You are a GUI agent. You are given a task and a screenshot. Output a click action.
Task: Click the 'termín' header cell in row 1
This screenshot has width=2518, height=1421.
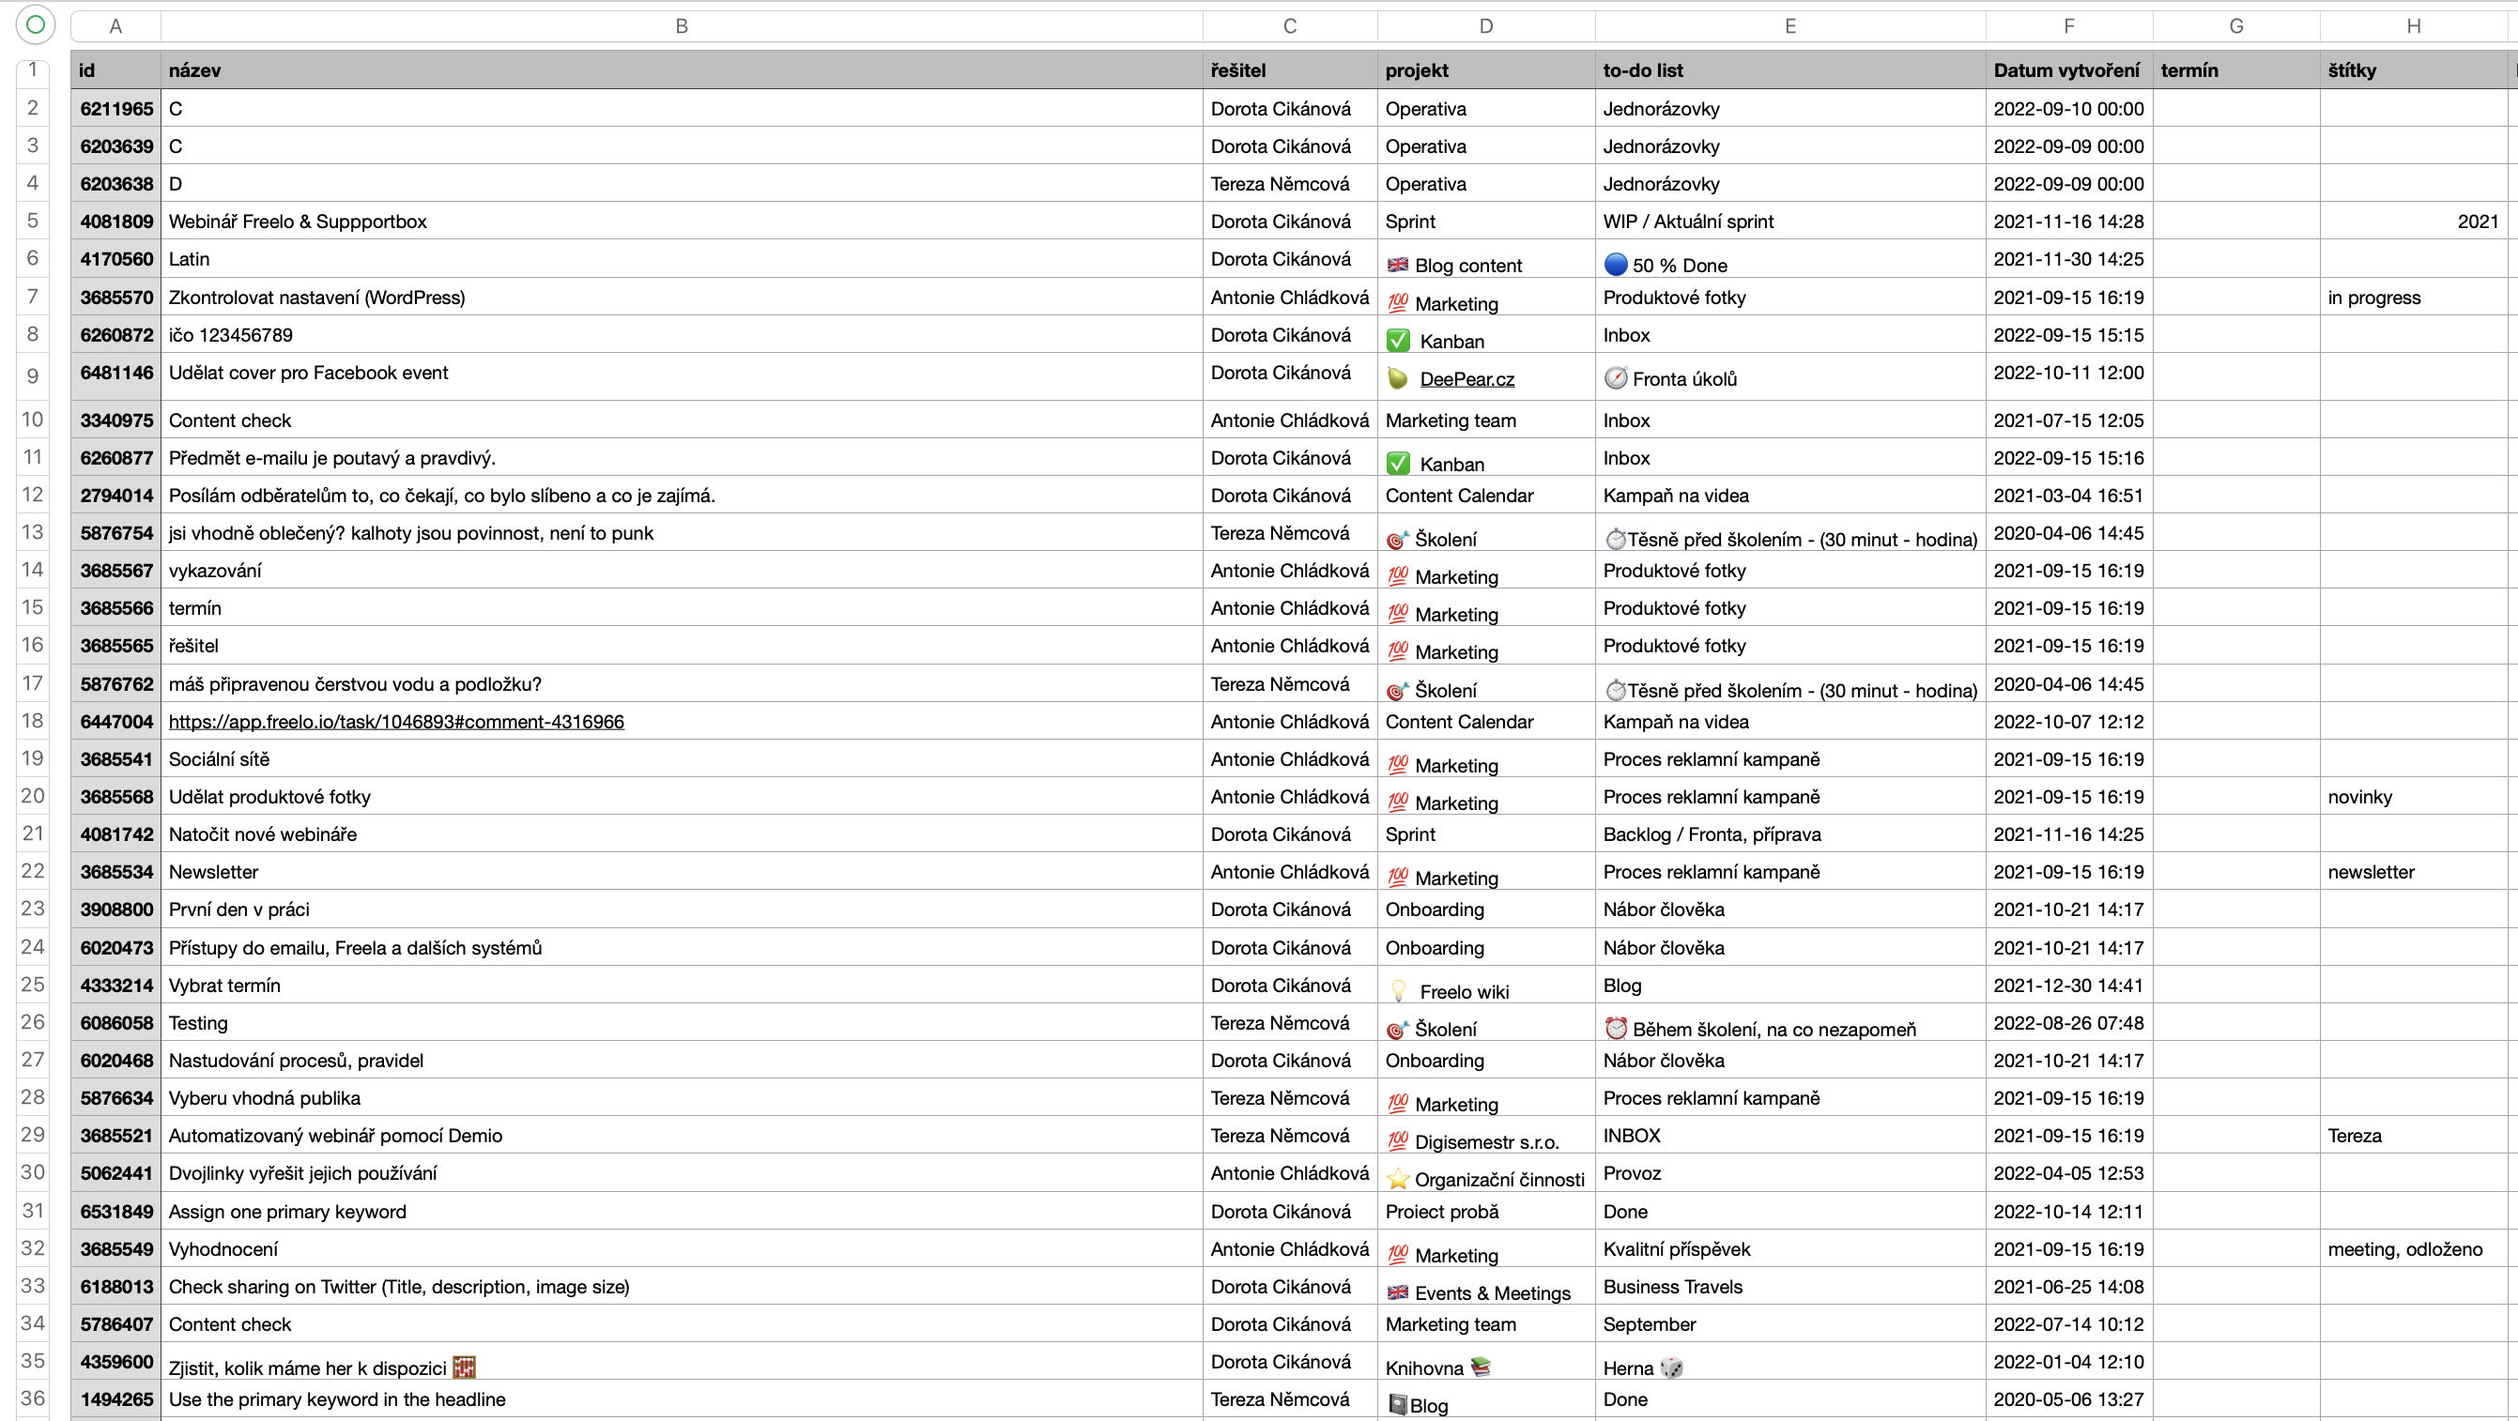tap(2235, 70)
